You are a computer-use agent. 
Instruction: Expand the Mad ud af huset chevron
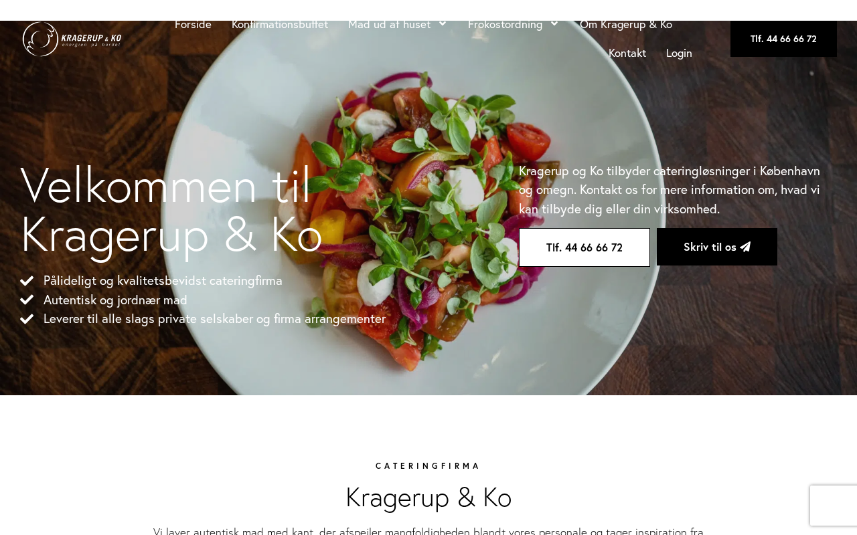click(443, 24)
